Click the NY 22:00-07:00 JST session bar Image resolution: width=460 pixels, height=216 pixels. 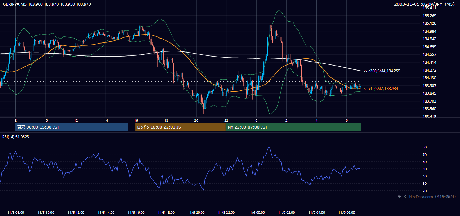pos(293,127)
